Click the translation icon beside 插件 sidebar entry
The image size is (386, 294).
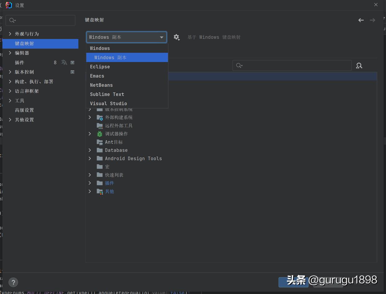[64, 62]
